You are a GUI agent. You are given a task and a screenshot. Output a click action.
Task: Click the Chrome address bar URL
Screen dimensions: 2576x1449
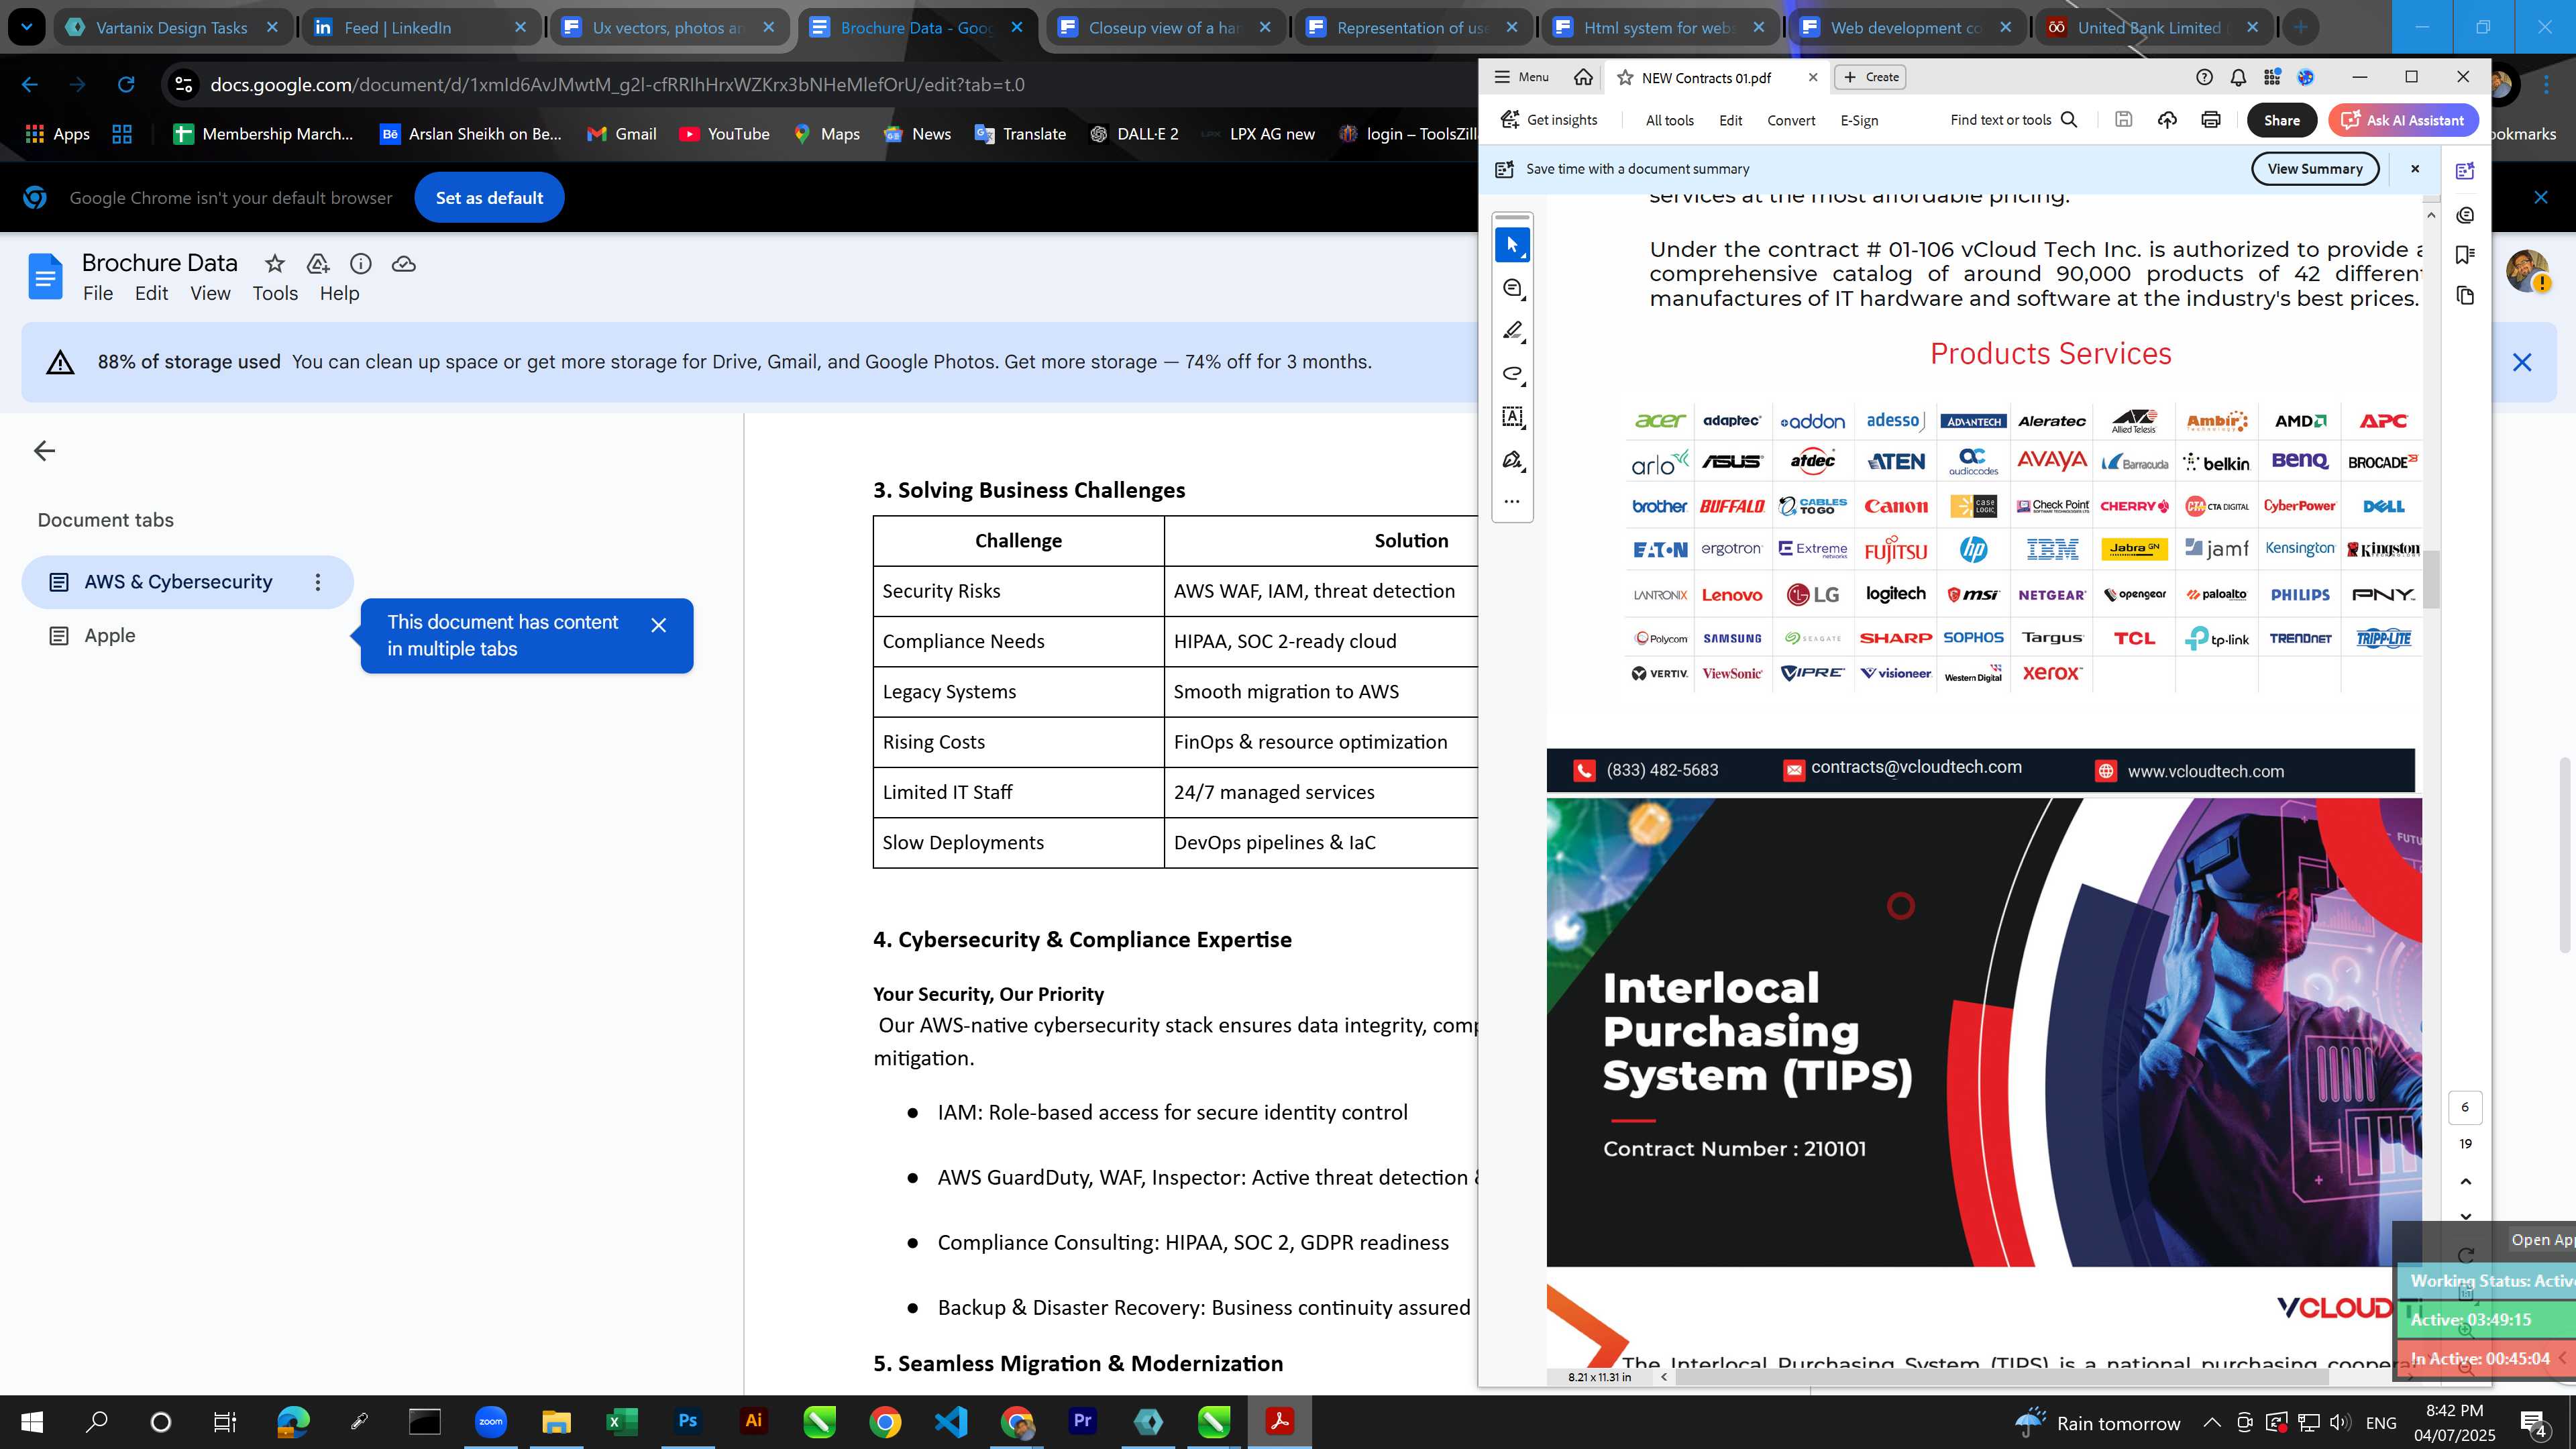click(617, 85)
